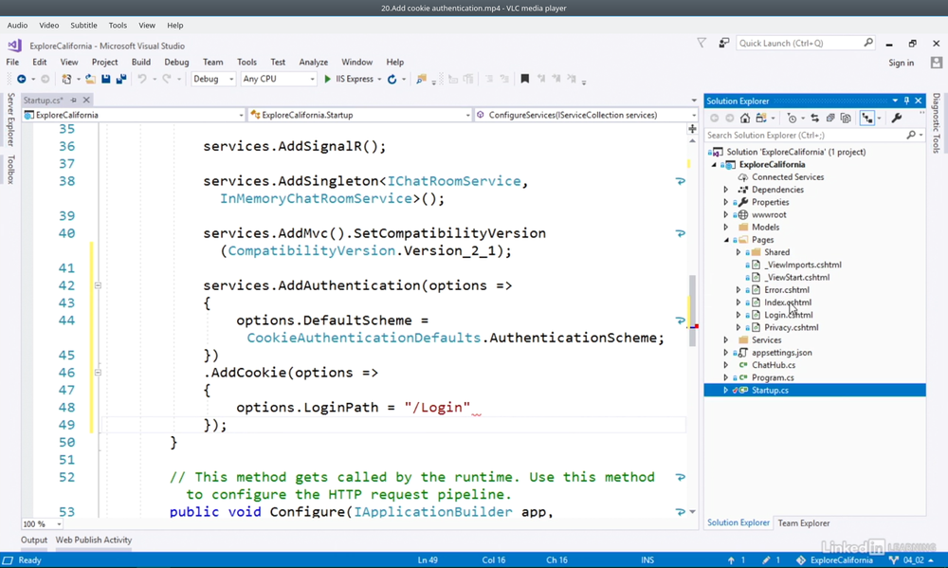Select ChatHub.cs in Solution Explorer

pyautogui.click(x=774, y=365)
